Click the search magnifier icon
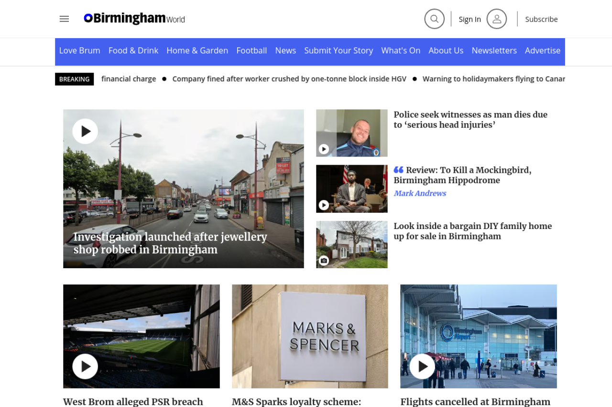The image size is (612, 407). (x=434, y=19)
